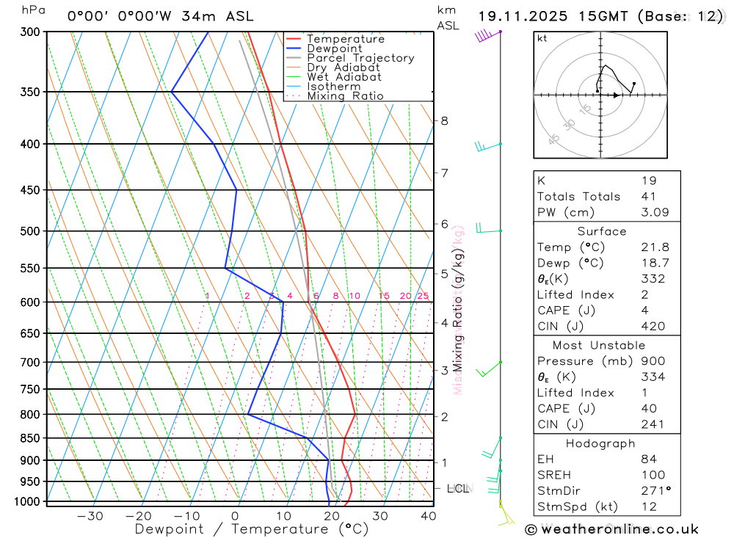Click the hodograph storm motion arrow
Screen dimensions: 734x538
point(616,95)
